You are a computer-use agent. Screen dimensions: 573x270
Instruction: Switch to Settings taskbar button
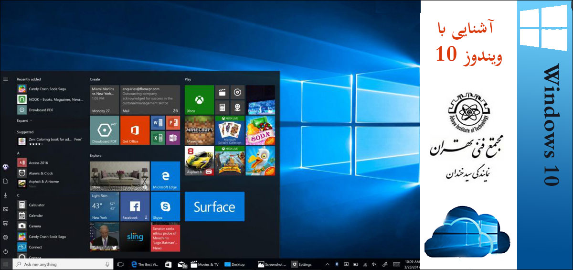302,264
